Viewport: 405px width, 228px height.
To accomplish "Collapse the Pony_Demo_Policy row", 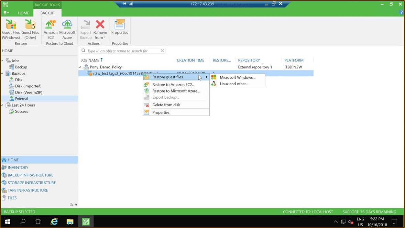I will 80,67.
